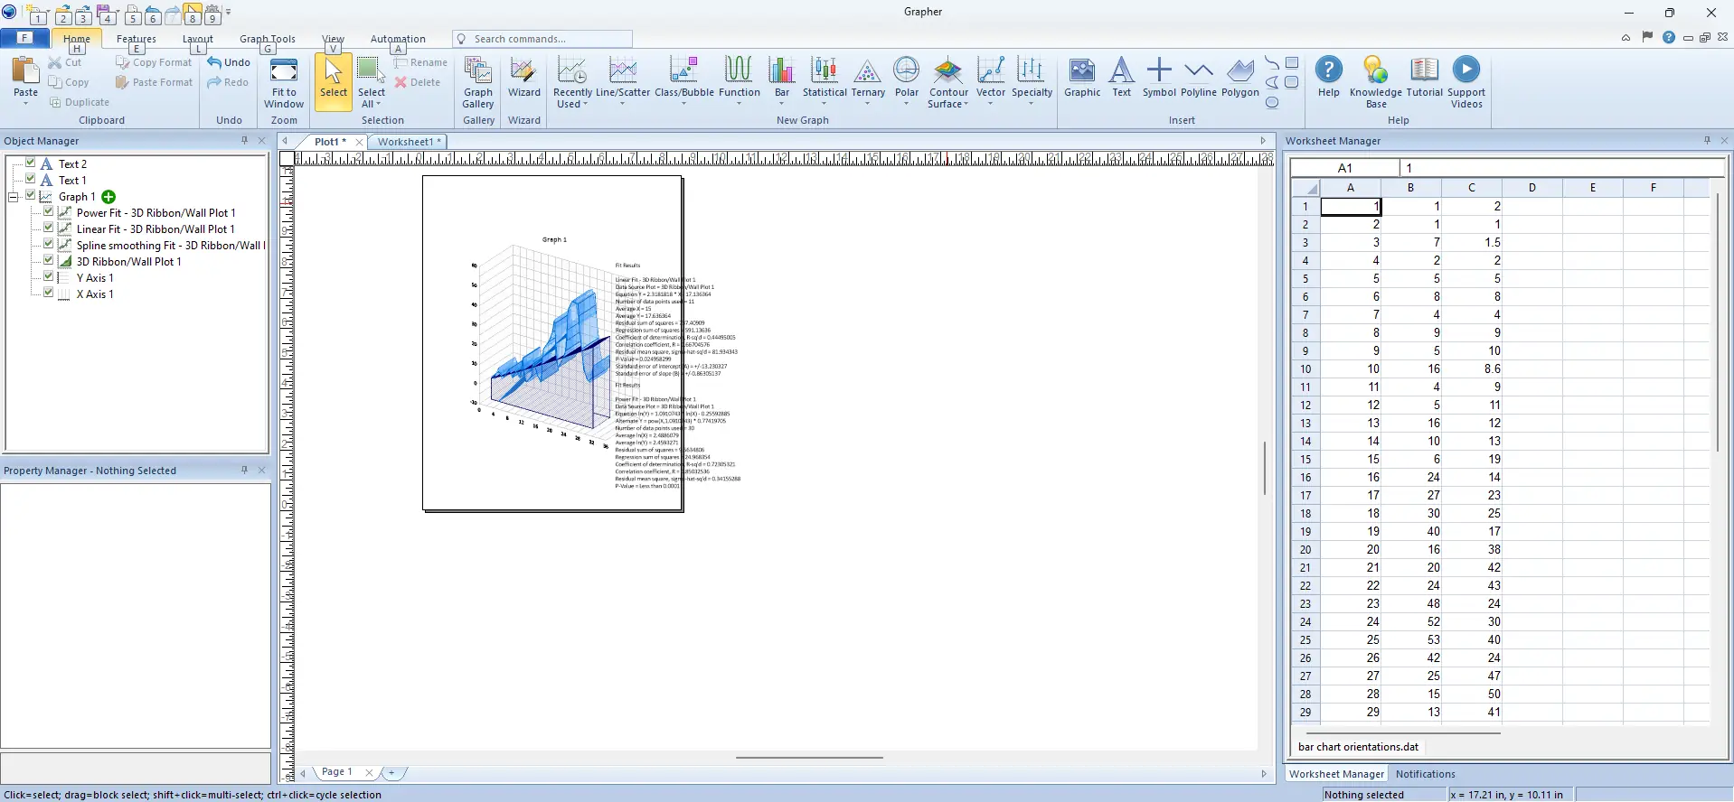Click the Fit to Window zoom icon
1734x802 pixels.
click(x=284, y=70)
